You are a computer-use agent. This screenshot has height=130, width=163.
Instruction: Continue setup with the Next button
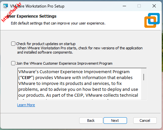pyautogui.click(x=115, y=121)
